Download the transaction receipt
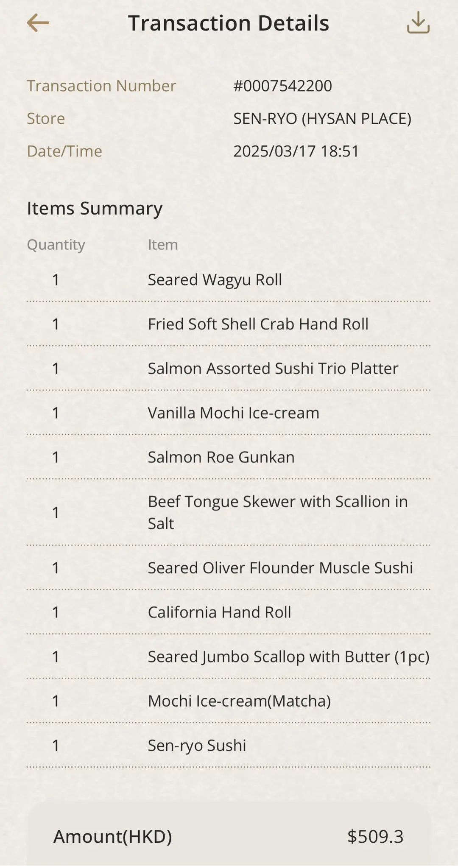Screen dimensions: 458x866 (418, 23)
